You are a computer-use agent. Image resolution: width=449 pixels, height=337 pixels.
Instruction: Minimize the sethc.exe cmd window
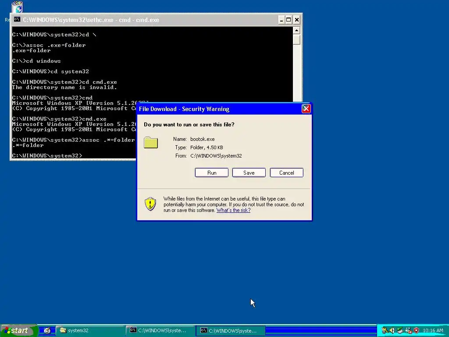[282, 20]
